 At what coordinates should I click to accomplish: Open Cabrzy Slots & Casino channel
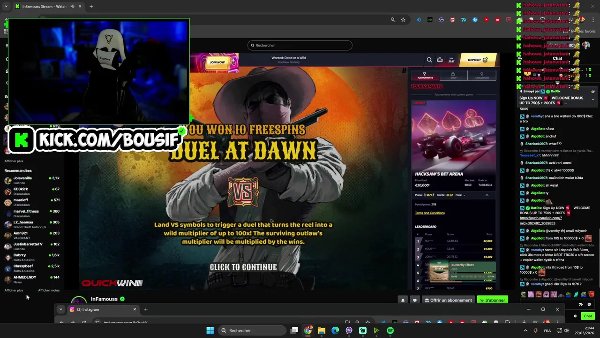pyautogui.click(x=32, y=257)
